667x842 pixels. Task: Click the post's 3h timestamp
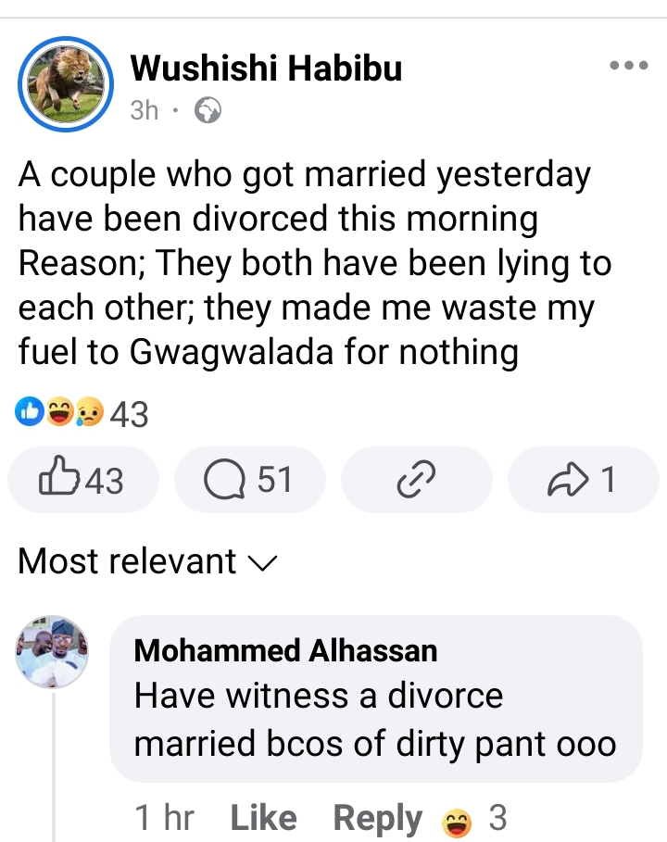click(145, 112)
